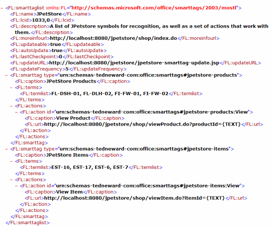Collapse the jpetstore-items smarttag node
This screenshot has height=226, width=272.
[x=7, y=149]
